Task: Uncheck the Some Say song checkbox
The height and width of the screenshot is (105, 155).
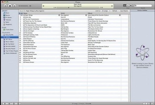Action: point(24,17)
